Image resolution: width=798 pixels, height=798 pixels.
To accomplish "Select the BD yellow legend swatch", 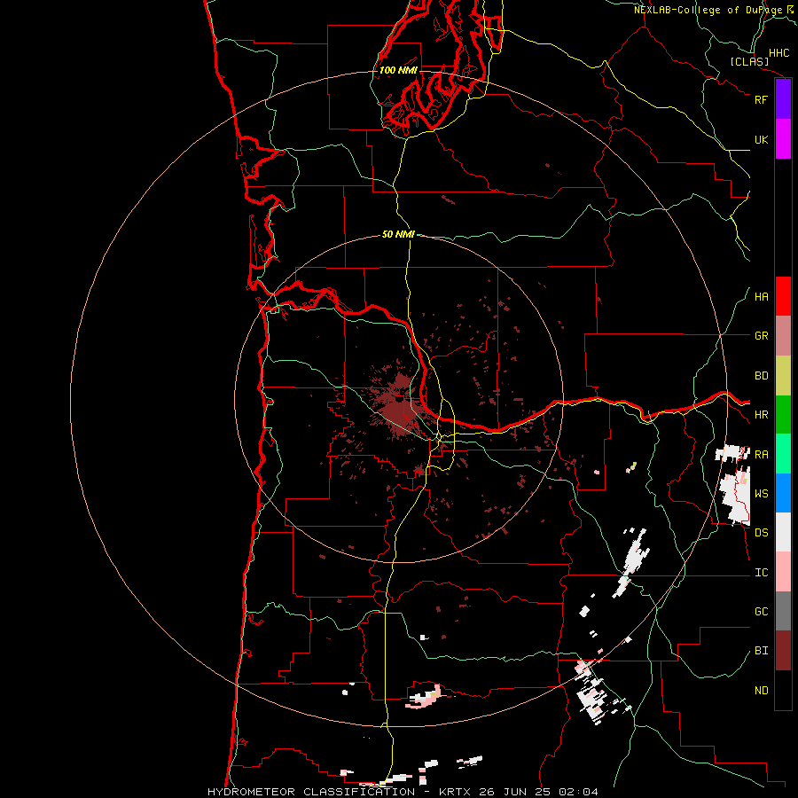I will [783, 376].
